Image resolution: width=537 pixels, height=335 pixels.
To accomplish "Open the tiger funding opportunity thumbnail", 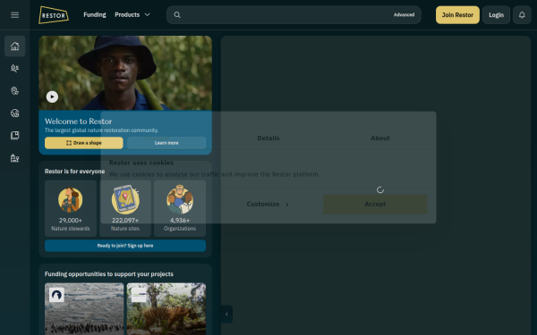I will pos(166,309).
